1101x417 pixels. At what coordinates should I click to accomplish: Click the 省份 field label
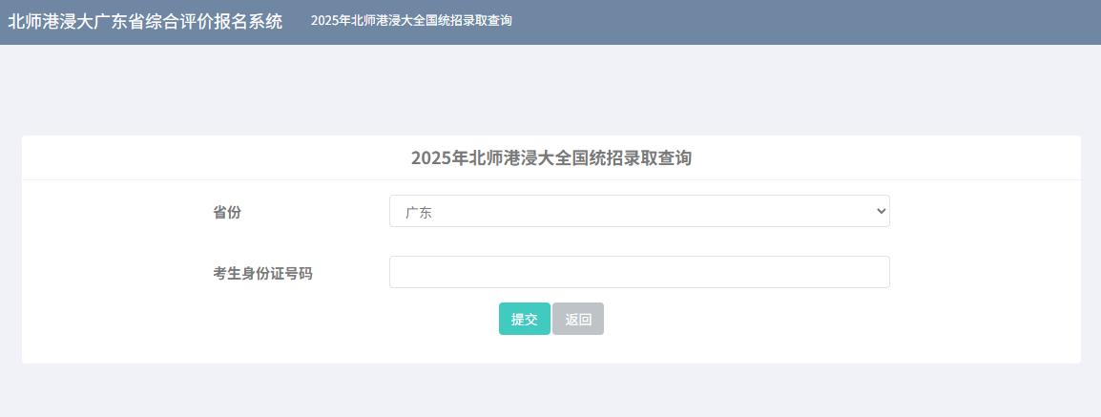227,212
